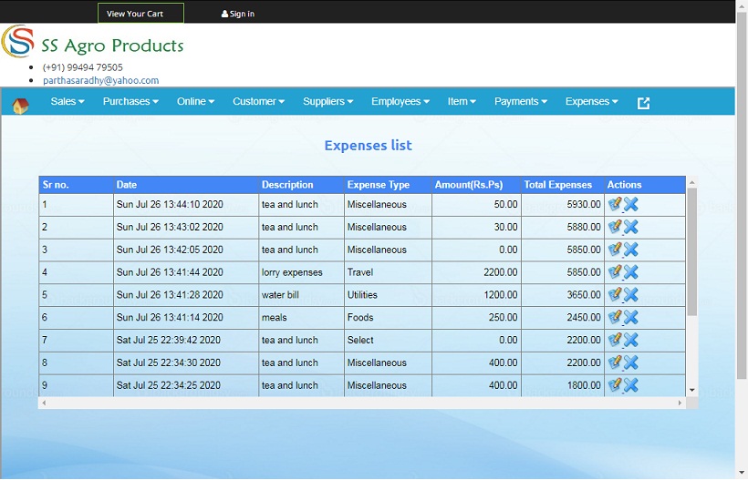Open the Expenses dropdown menu
Image resolution: width=748 pixels, height=480 pixels.
tap(592, 101)
